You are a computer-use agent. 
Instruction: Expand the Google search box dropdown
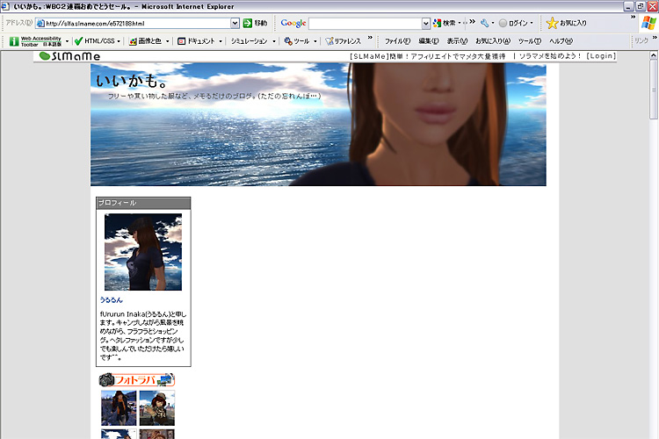click(426, 23)
